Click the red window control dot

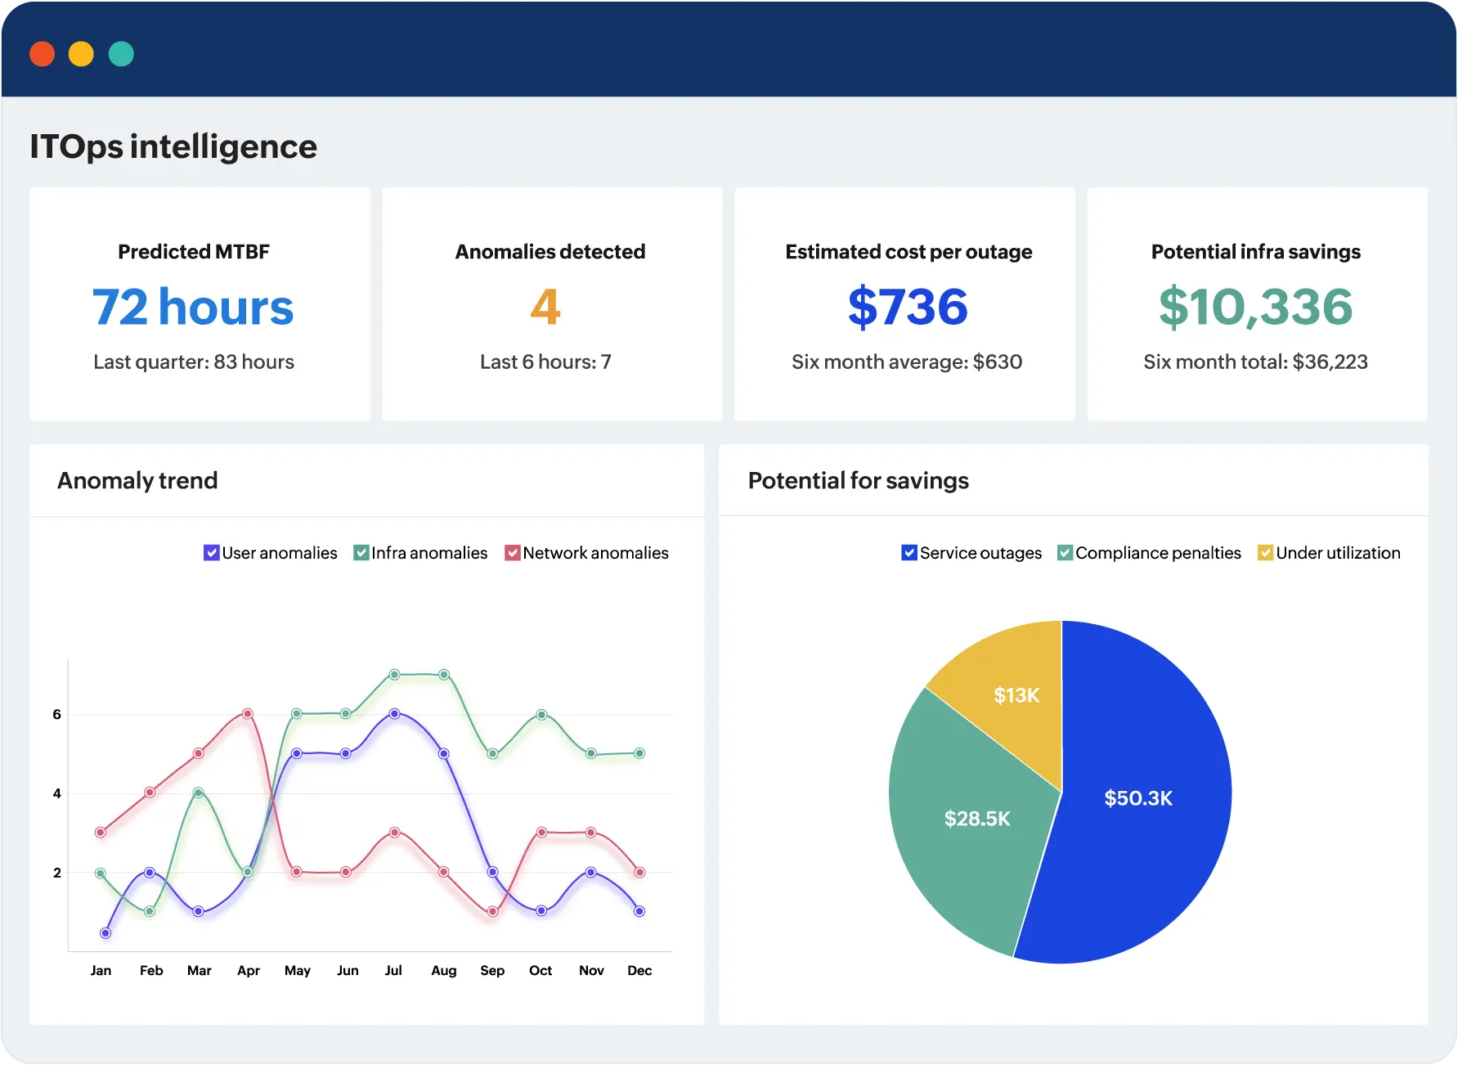click(42, 54)
